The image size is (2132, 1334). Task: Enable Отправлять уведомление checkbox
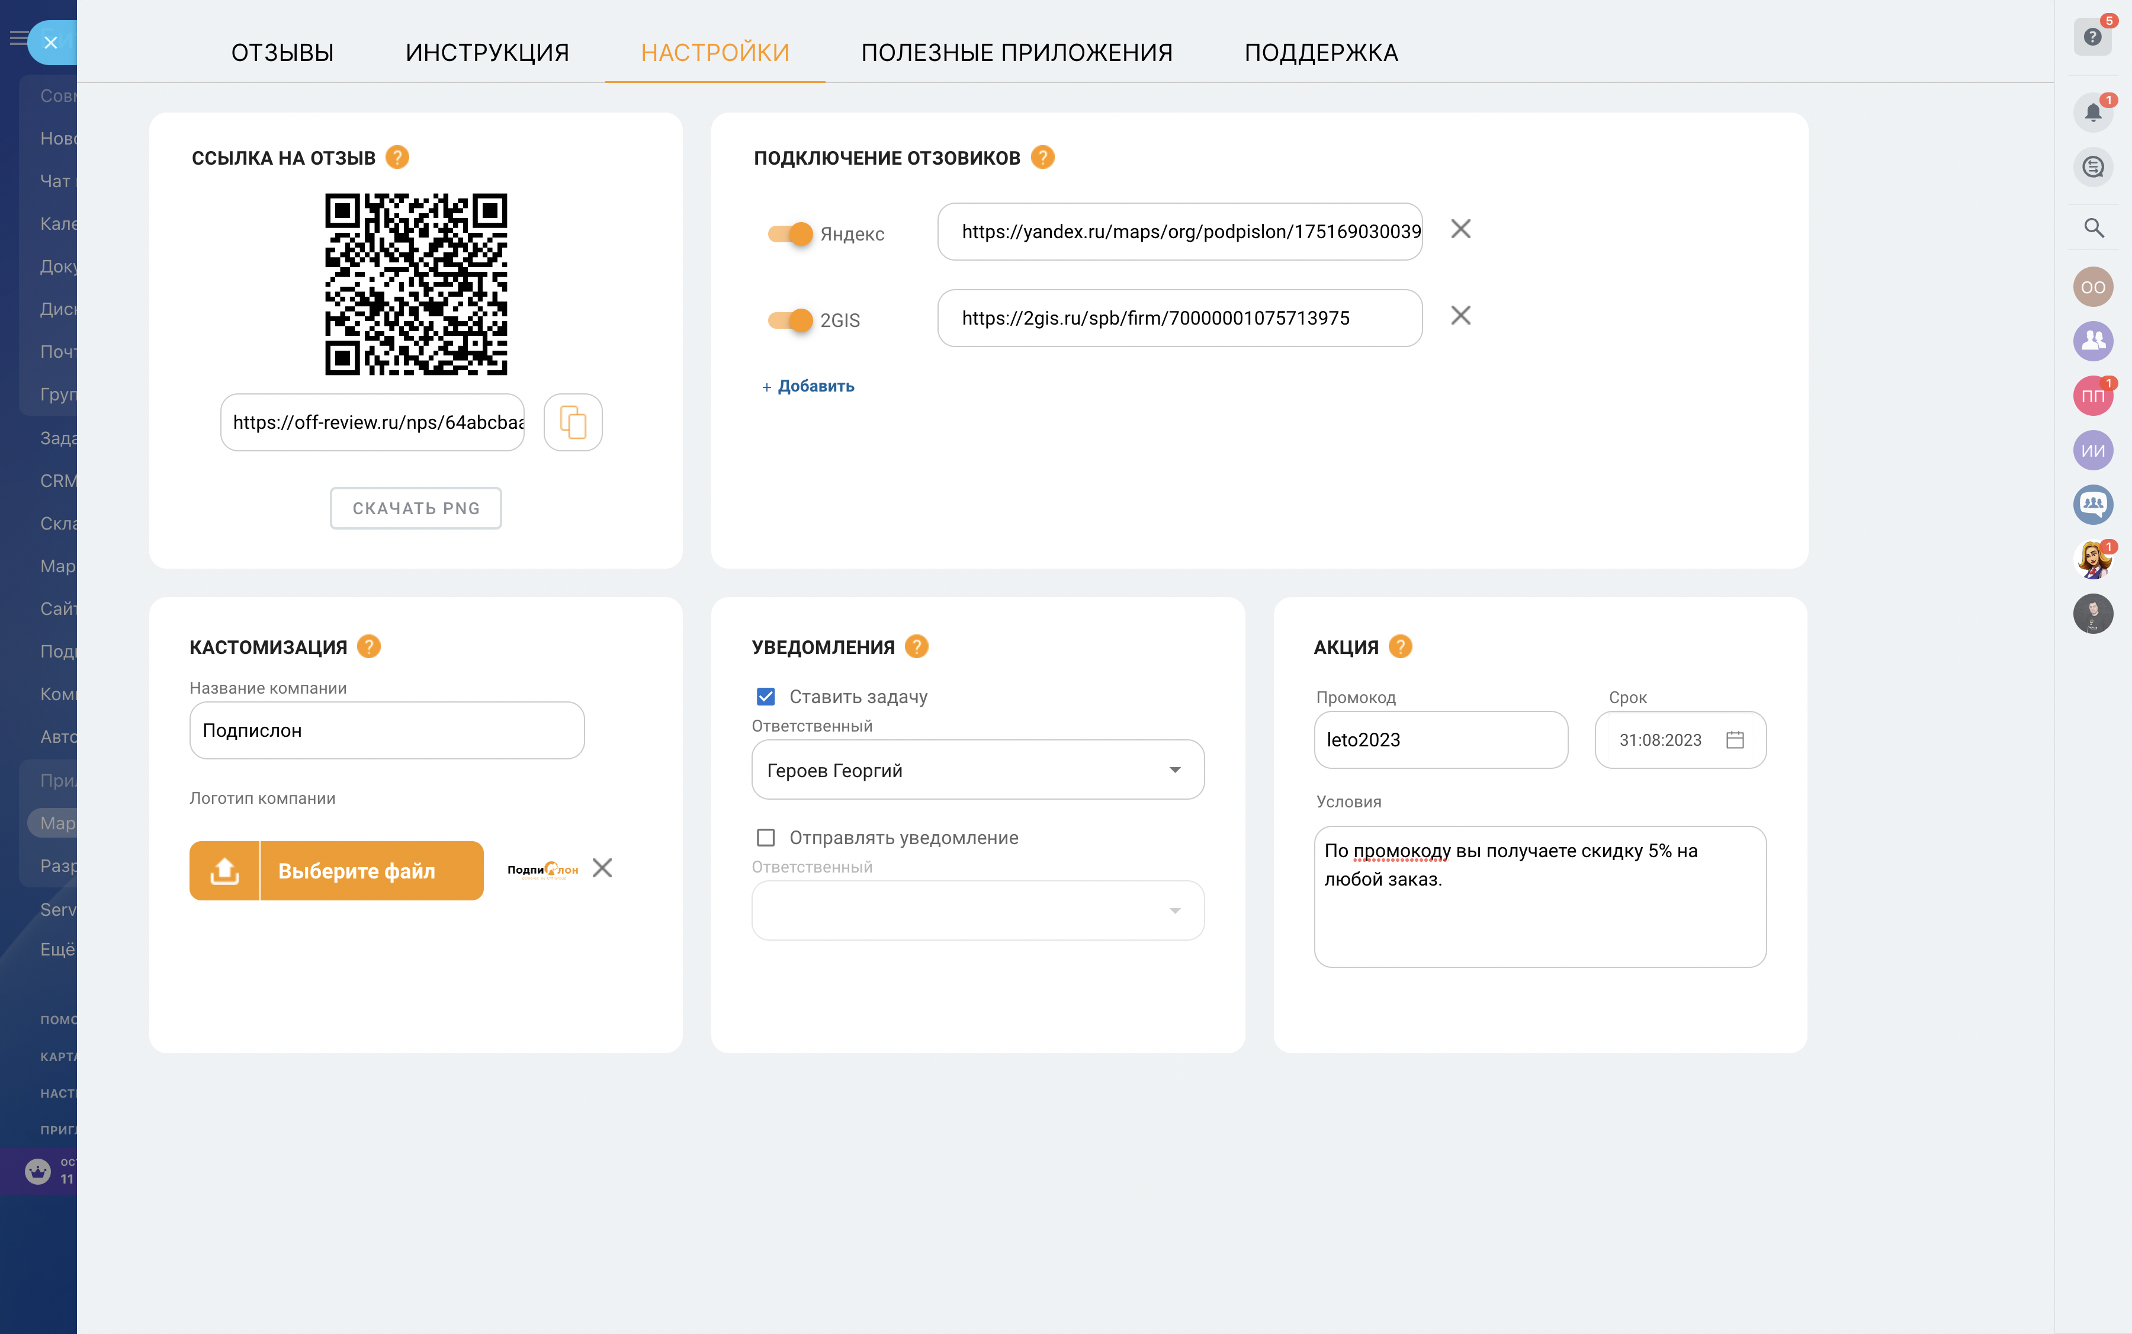pos(766,837)
